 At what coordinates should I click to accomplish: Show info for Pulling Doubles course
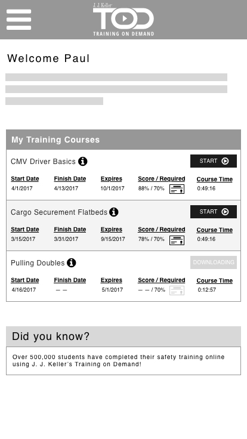[72, 262]
